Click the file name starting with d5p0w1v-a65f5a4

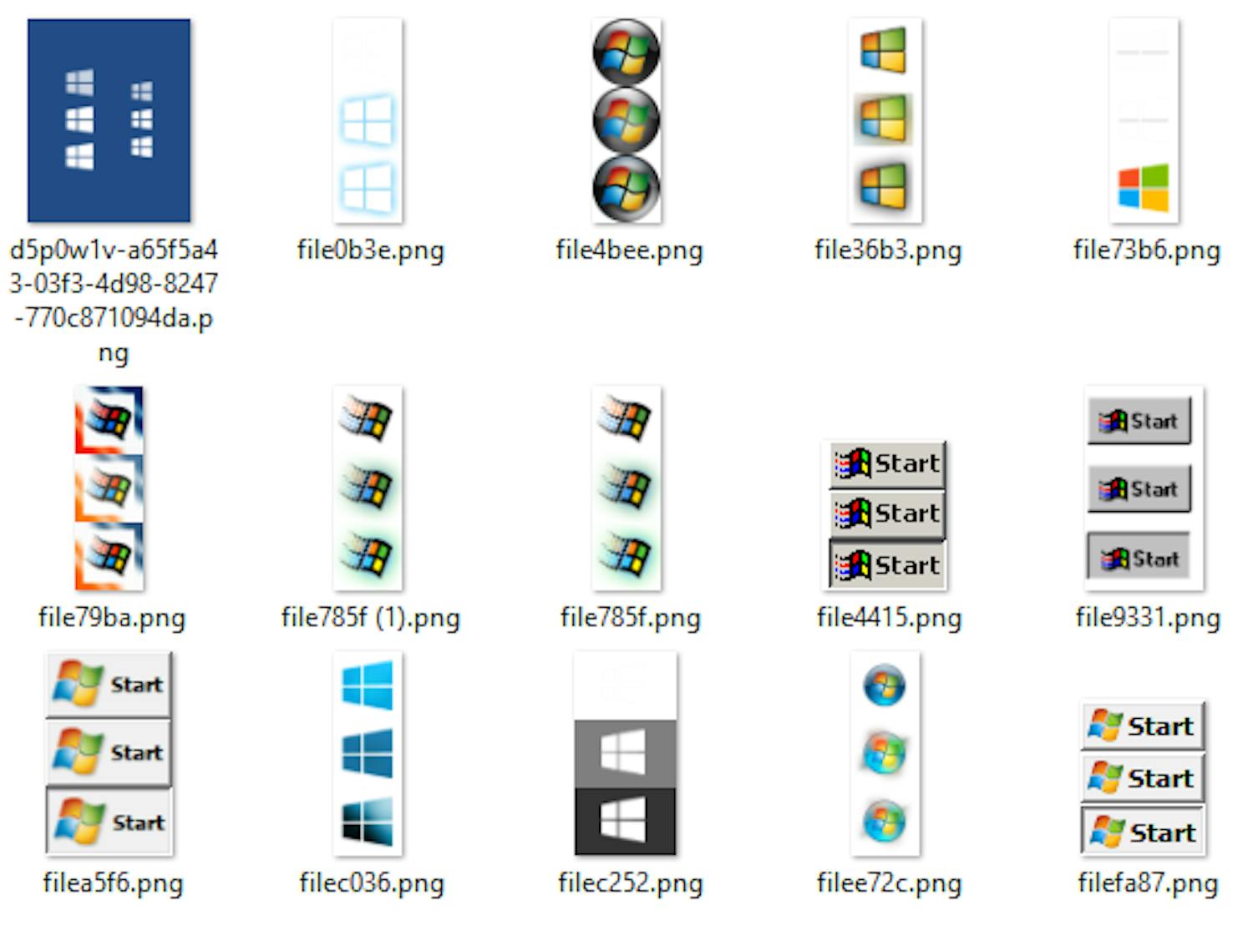(114, 301)
